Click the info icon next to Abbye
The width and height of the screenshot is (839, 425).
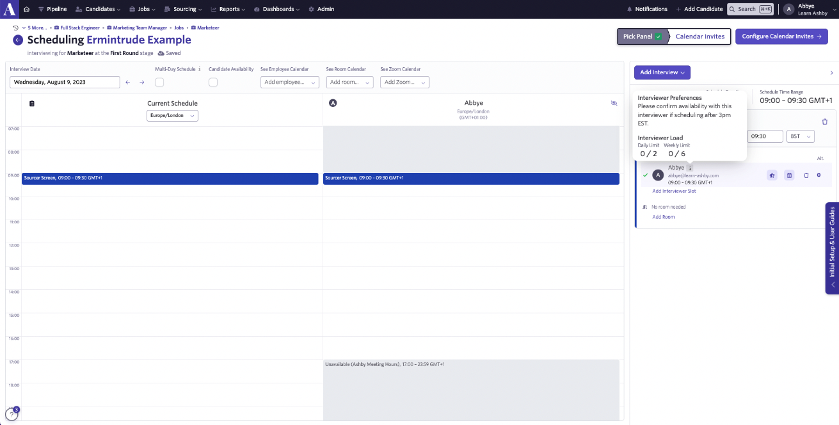[x=690, y=168]
